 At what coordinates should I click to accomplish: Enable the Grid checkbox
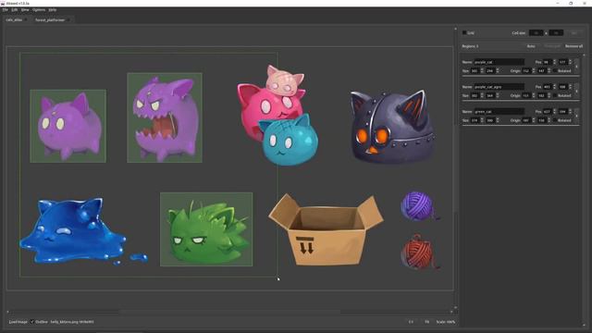point(464,33)
